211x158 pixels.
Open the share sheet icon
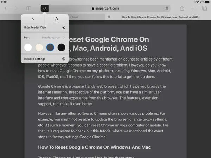(182, 8)
